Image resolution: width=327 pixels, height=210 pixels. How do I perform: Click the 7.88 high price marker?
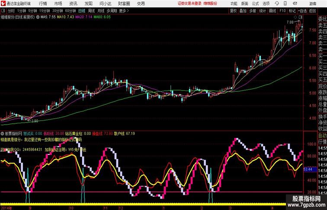(290, 22)
